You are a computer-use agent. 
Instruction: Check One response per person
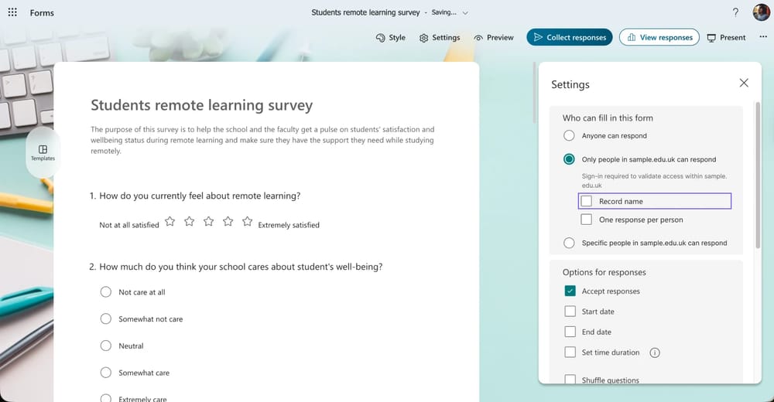(x=587, y=220)
